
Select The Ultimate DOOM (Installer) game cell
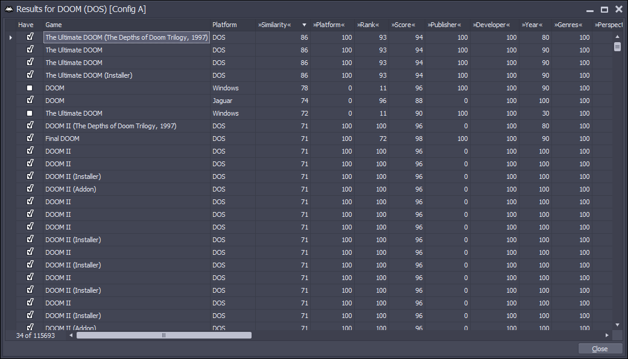point(127,75)
